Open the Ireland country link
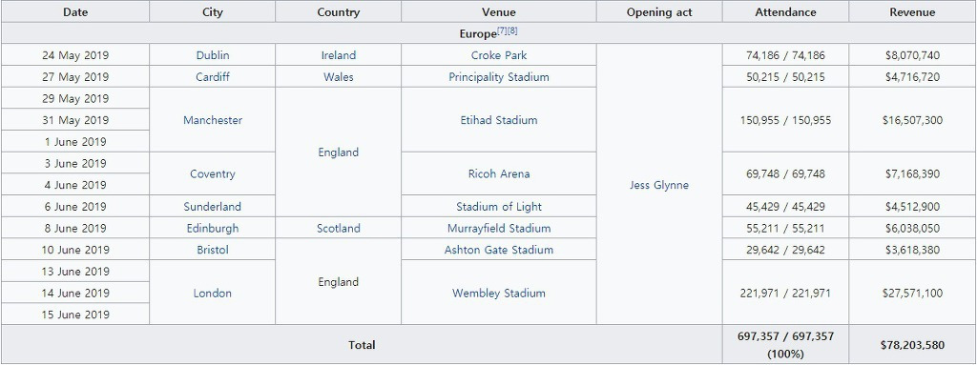 tap(339, 55)
